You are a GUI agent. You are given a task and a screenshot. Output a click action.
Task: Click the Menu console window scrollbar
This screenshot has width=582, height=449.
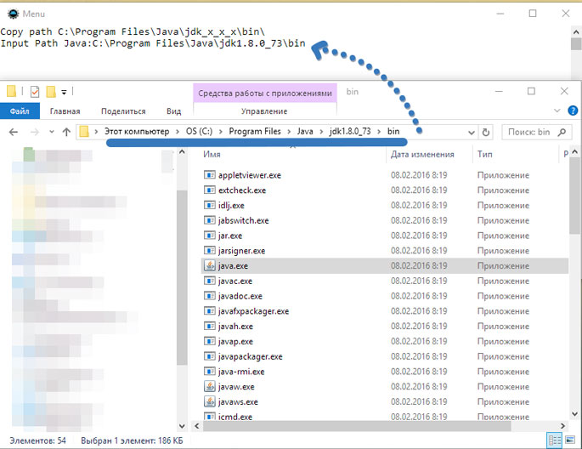(x=576, y=44)
